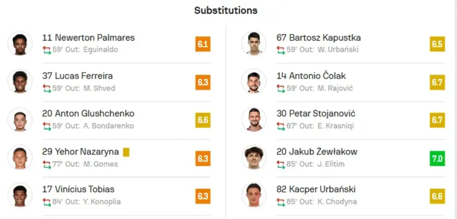Click Kacper Urbański's avatar

click(254, 195)
